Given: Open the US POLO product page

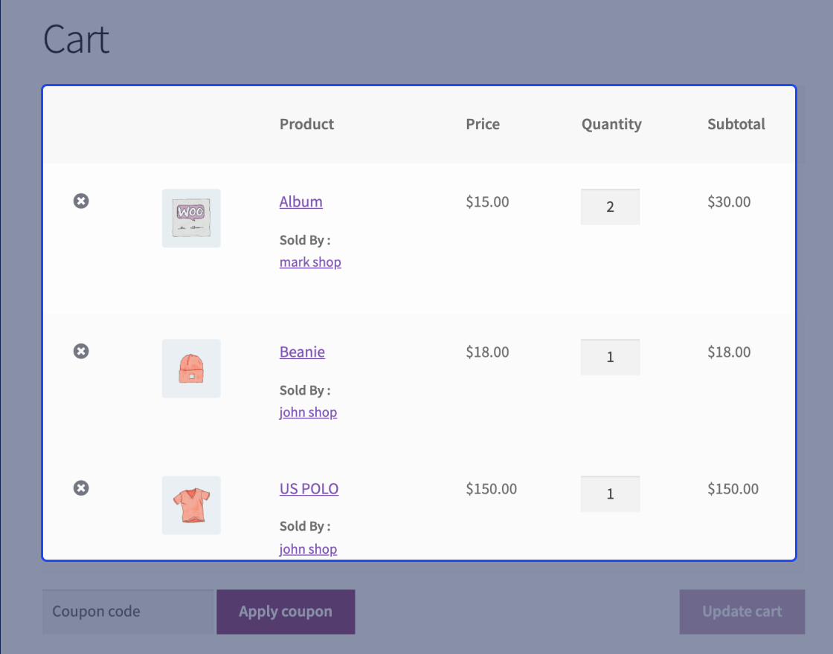Looking at the screenshot, I should click(x=309, y=488).
